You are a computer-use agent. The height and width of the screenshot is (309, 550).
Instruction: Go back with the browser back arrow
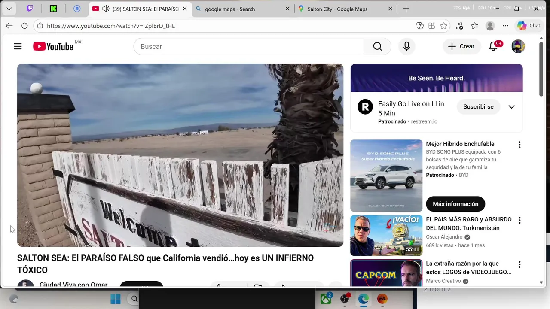(9, 26)
